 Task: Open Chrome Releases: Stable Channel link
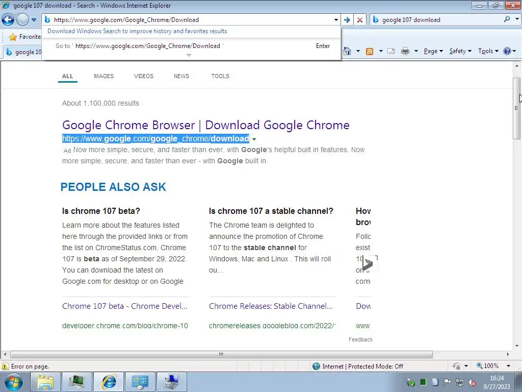(x=271, y=306)
